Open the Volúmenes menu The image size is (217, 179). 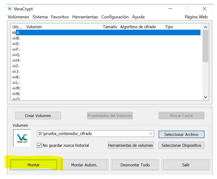tap(18, 17)
